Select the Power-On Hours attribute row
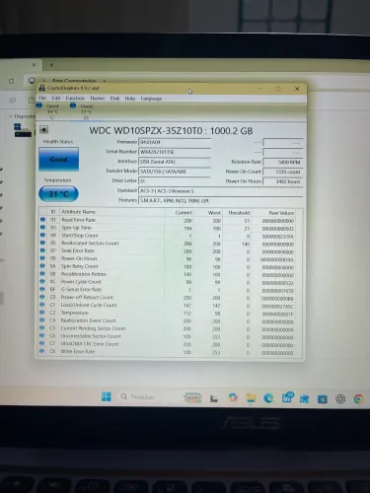This screenshot has height=493, width=370. click(x=167, y=259)
